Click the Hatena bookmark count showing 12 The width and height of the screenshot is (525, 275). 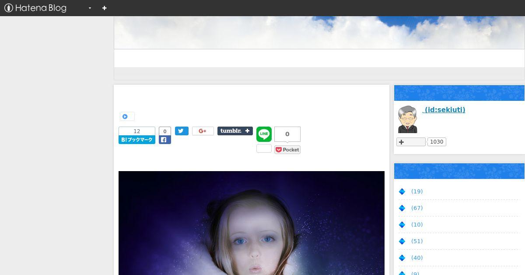point(137,131)
